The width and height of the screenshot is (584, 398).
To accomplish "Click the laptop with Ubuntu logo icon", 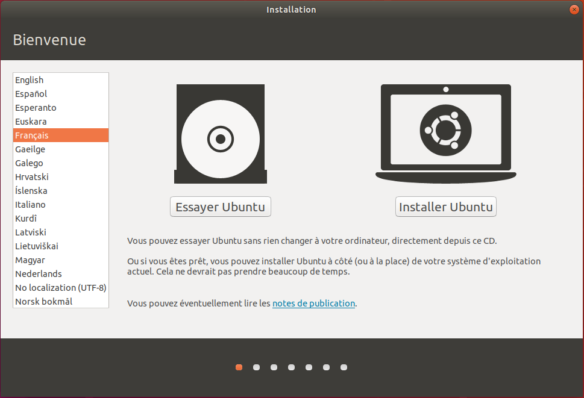I will pos(445,132).
